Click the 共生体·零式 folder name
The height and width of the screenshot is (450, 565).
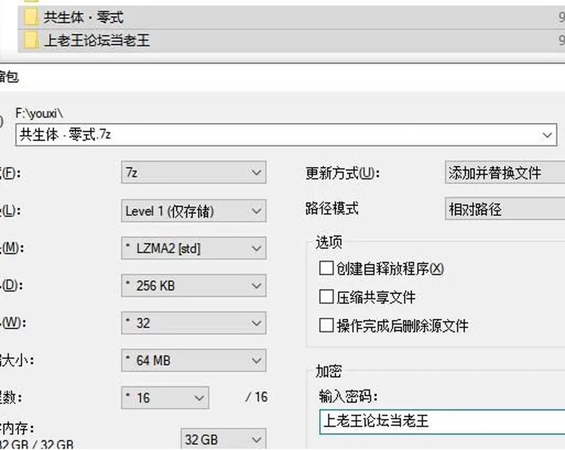coord(84,17)
